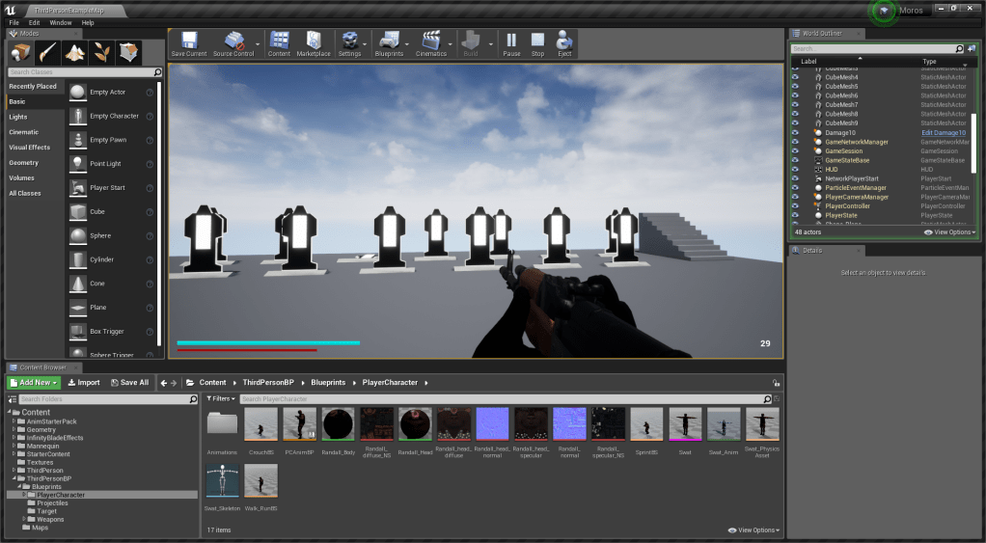This screenshot has width=986, height=543.
Task: Open World Outliner View Options dropdown
Action: coord(949,232)
